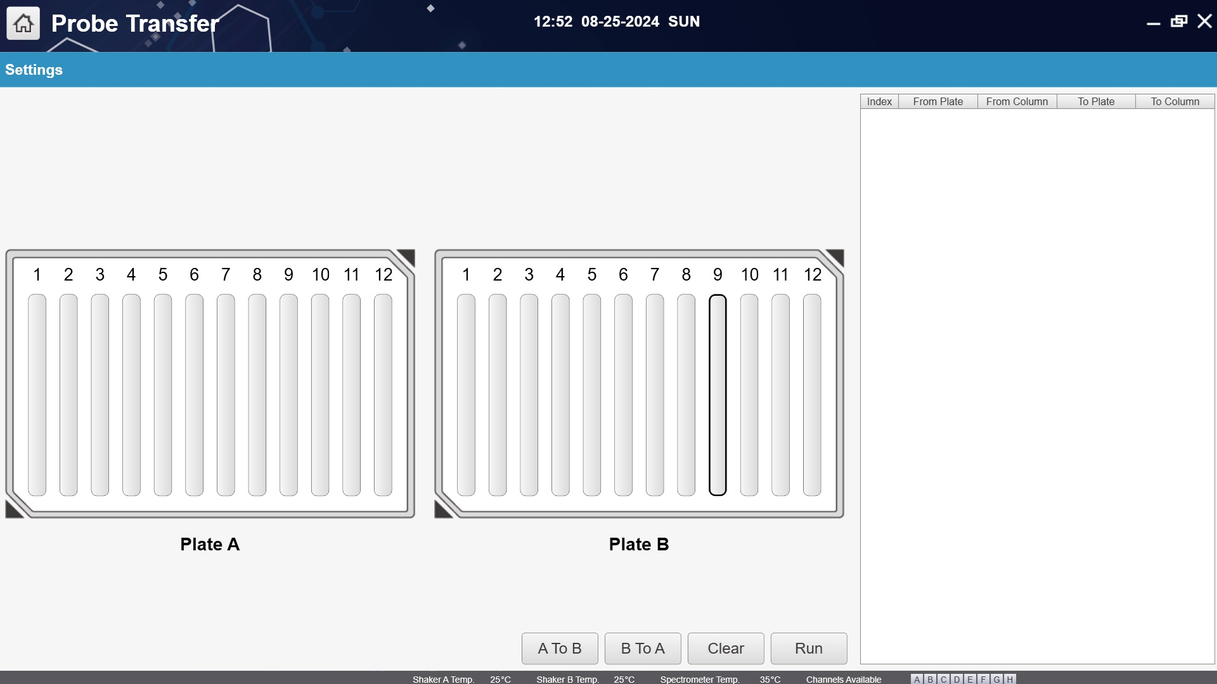The image size is (1217, 684).
Task: Select column 4 on Plate A
Action: tap(131, 395)
